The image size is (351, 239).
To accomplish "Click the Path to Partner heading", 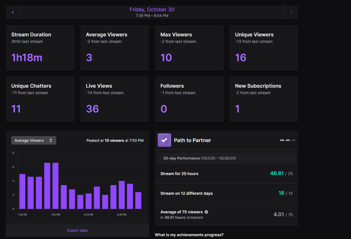I will click(x=192, y=140).
